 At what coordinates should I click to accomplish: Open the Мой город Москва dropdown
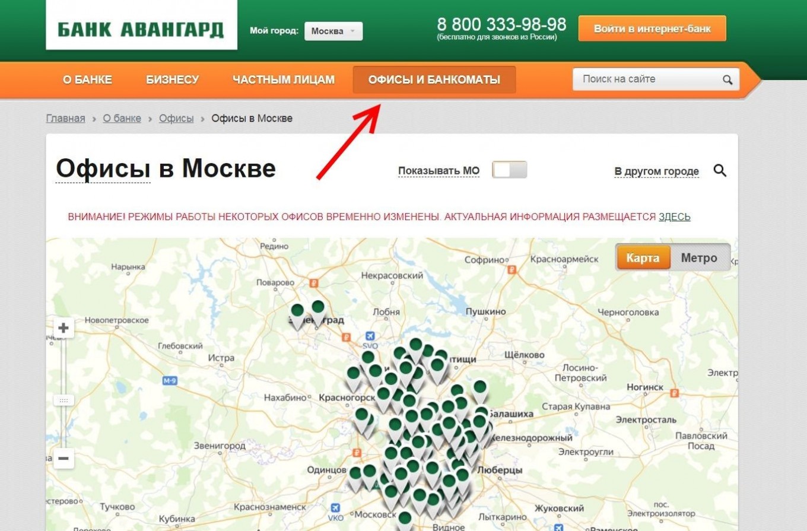coord(333,31)
